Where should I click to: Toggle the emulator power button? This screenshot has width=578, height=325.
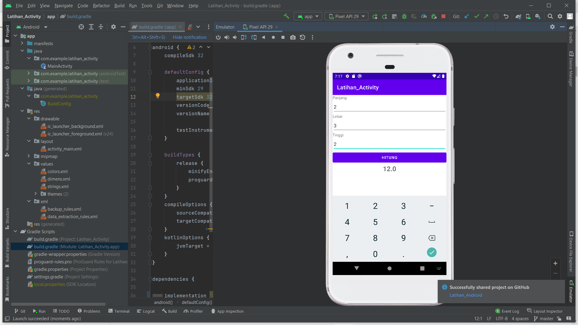tap(218, 37)
